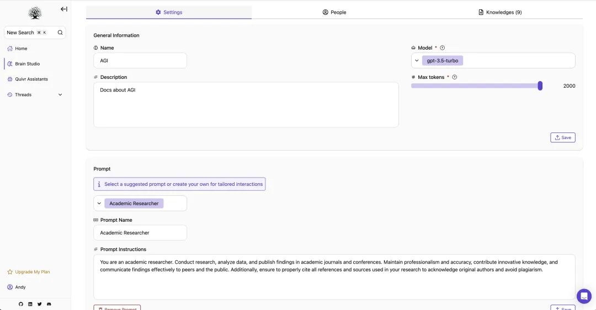596x310 pixels.
Task: Open the Threads sidebar item
Action: pyautogui.click(x=23, y=94)
